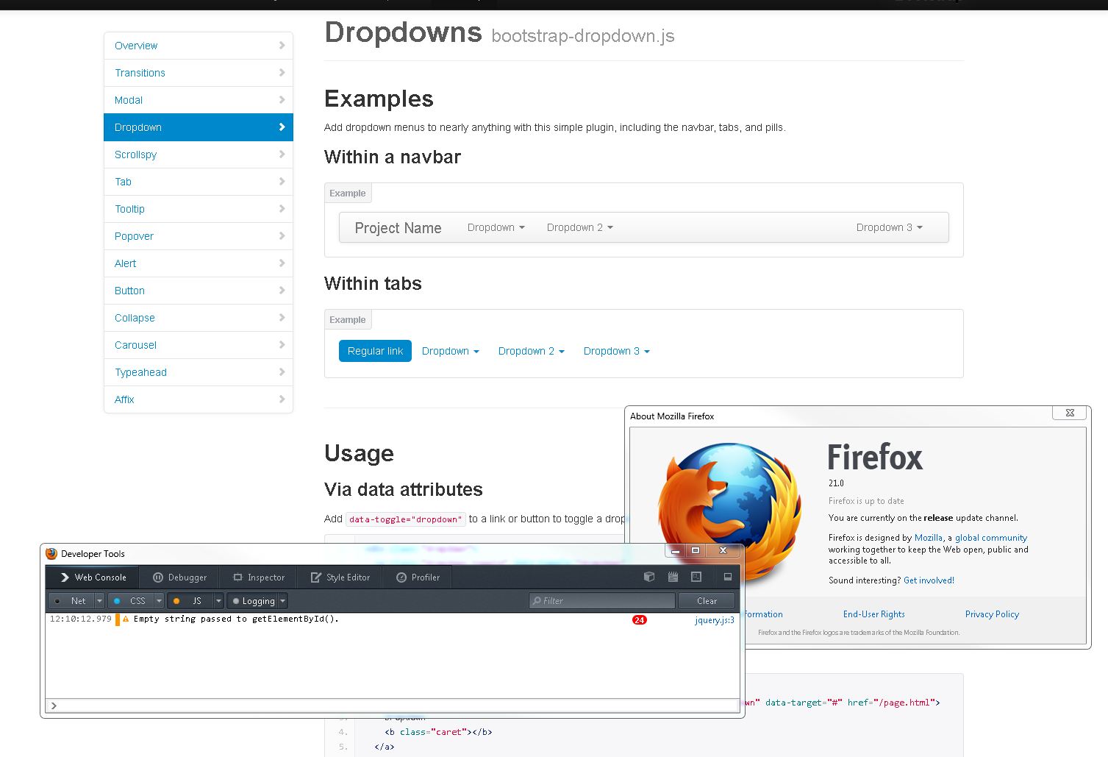Click the Get involved! link
1108x757 pixels.
tap(929, 580)
